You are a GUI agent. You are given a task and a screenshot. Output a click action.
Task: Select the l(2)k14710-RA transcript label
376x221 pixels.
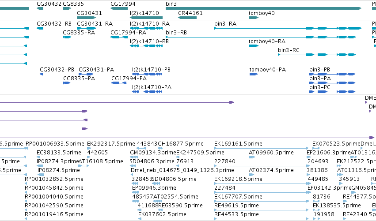coord(150,24)
